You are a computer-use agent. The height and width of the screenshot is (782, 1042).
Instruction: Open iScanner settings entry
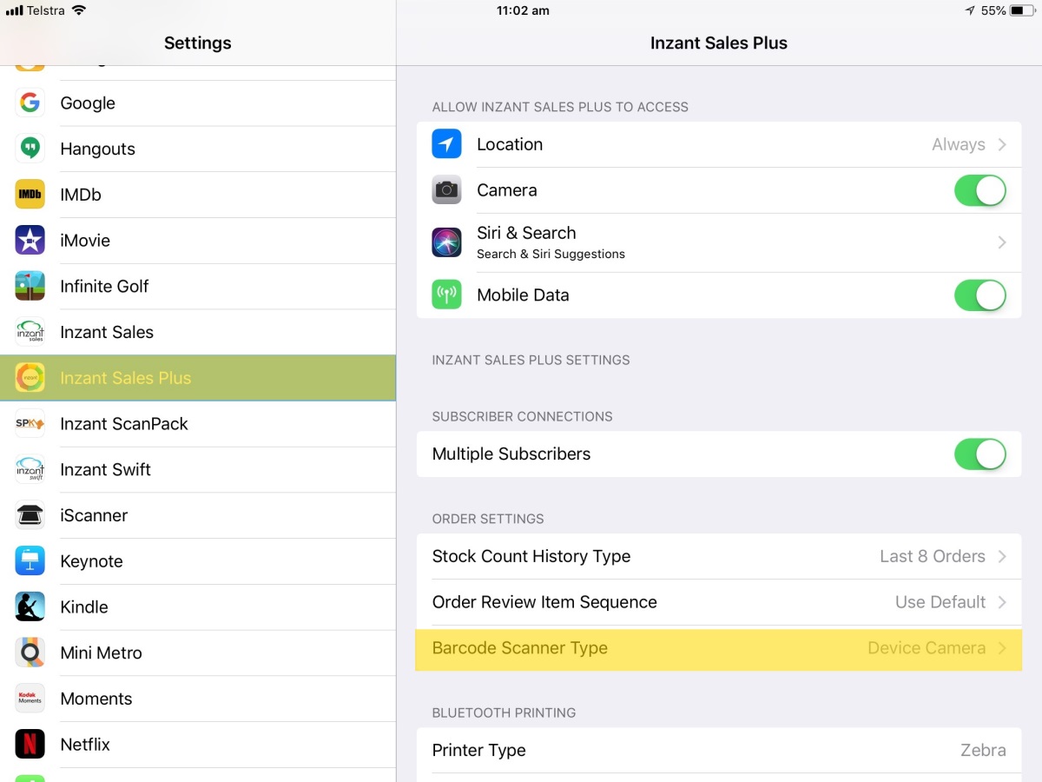pyautogui.click(x=198, y=515)
